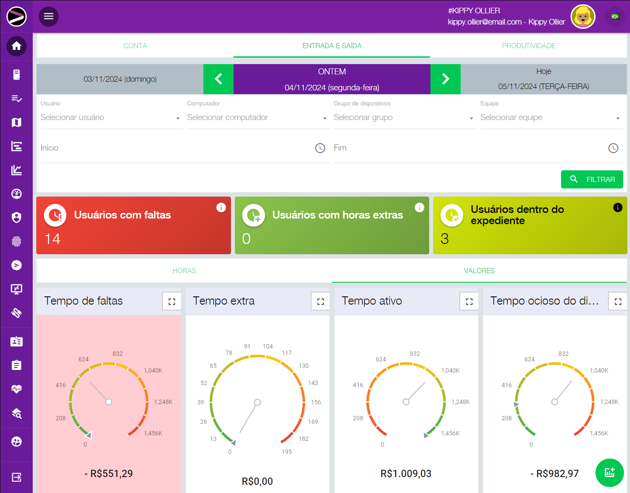Click the line chart sidebar icon

pos(16,170)
